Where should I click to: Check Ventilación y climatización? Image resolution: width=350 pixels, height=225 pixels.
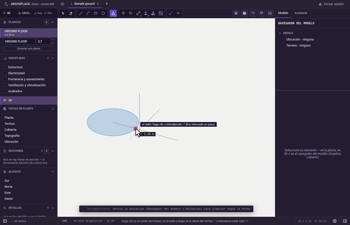[4, 85]
